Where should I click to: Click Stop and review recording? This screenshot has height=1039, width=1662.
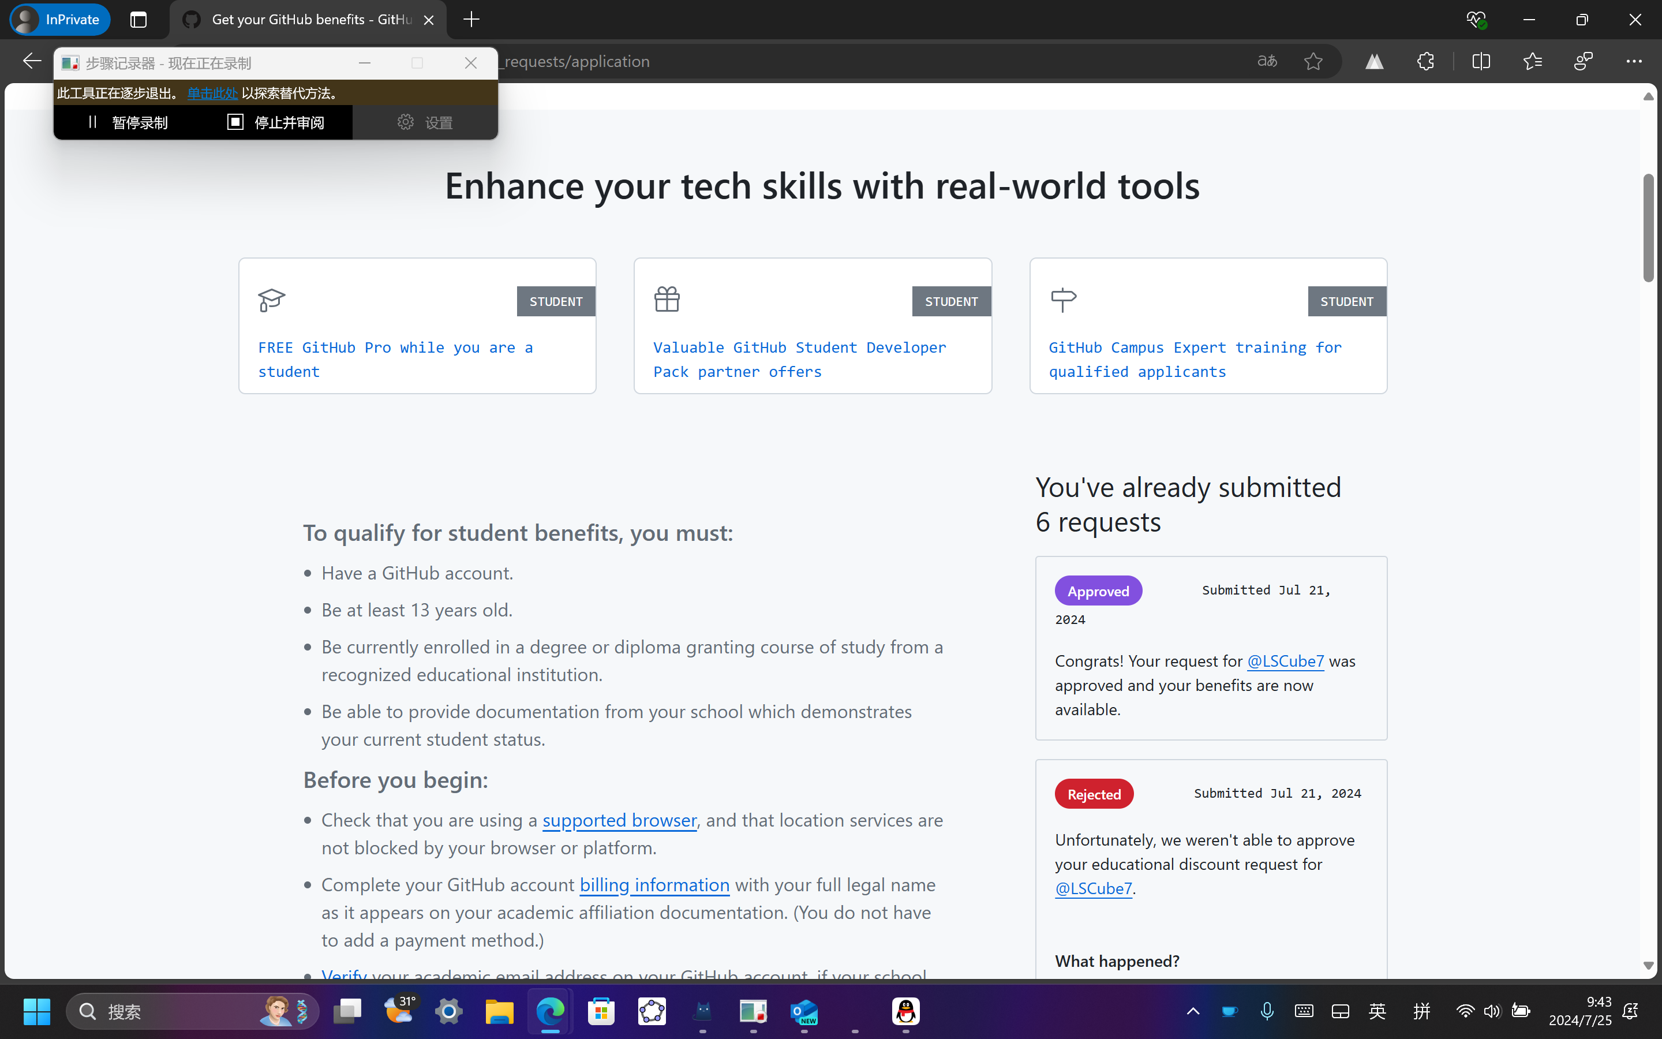tap(275, 122)
